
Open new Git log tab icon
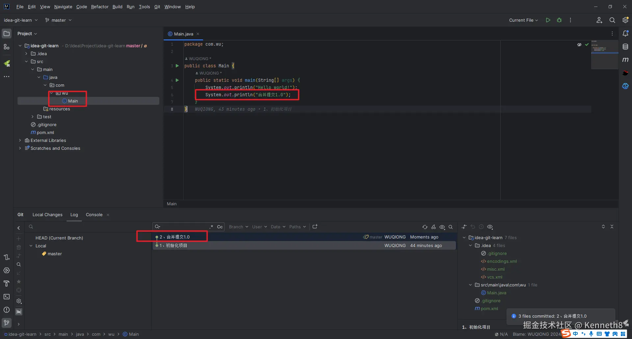click(x=315, y=227)
